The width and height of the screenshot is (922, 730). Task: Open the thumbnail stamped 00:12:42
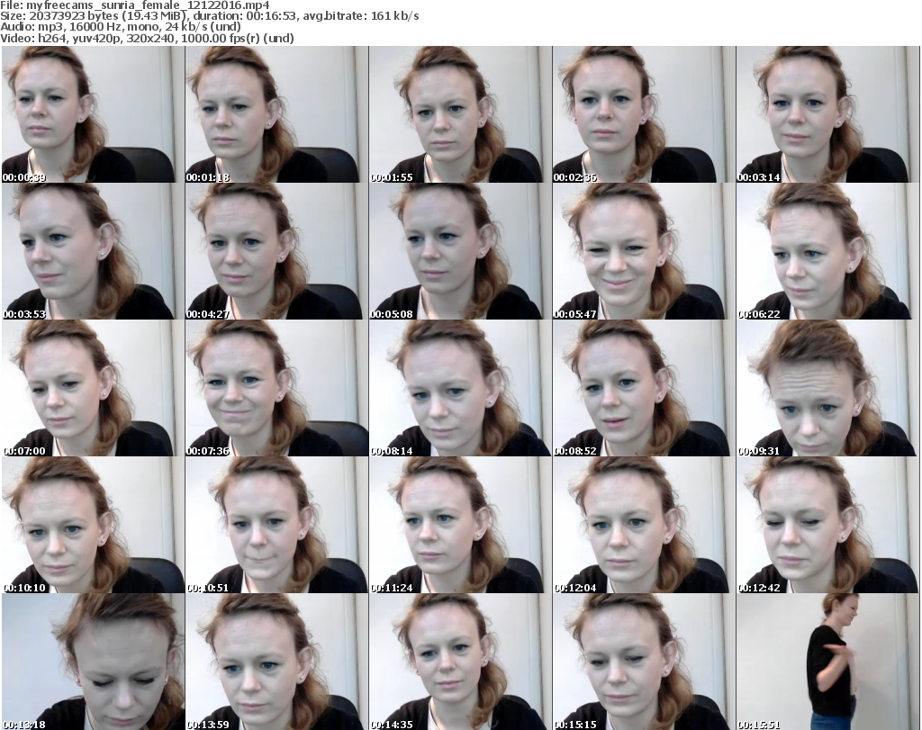point(827,526)
